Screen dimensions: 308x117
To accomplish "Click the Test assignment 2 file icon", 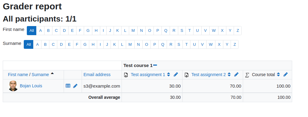I will (x=187, y=75).
